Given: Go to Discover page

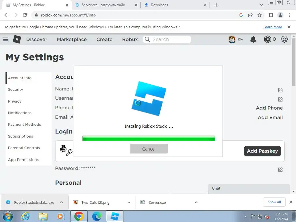Looking at the screenshot, I should (x=37, y=39).
